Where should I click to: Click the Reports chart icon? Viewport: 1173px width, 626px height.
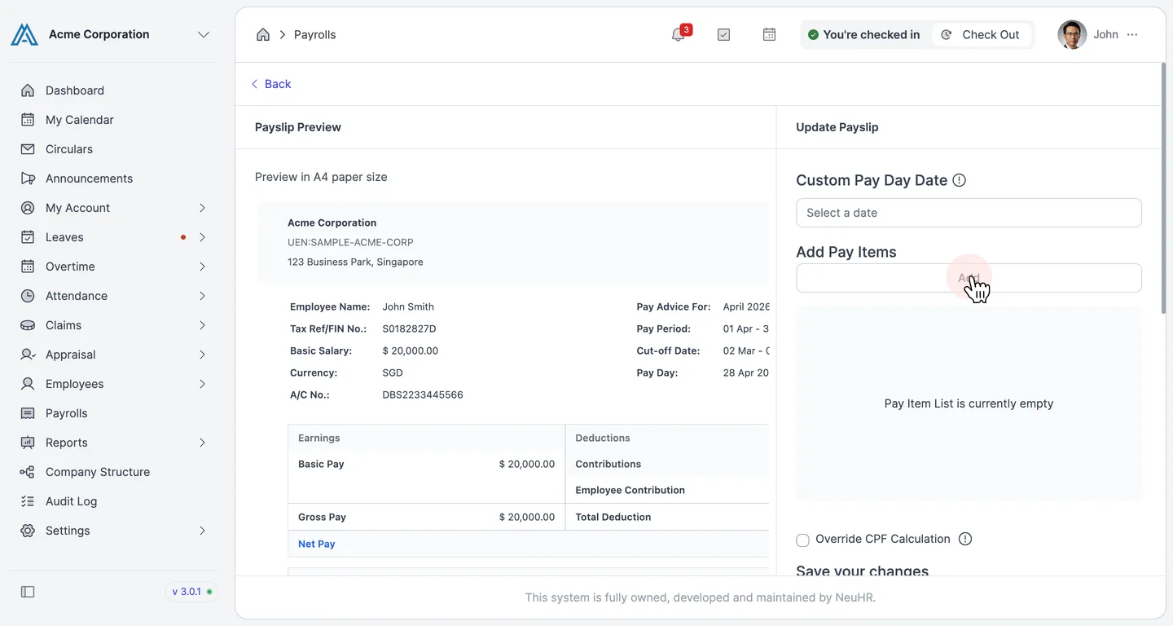tap(28, 443)
